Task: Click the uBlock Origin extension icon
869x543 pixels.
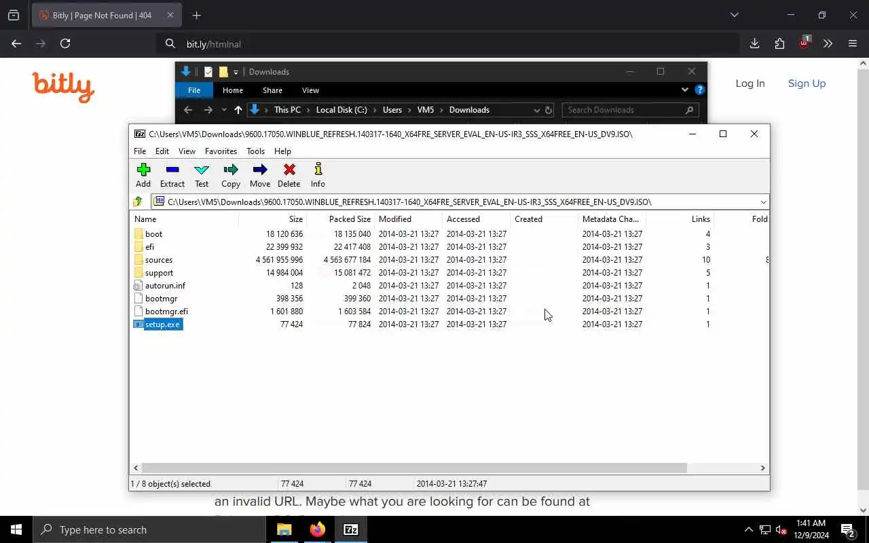Action: pyautogui.click(x=804, y=43)
